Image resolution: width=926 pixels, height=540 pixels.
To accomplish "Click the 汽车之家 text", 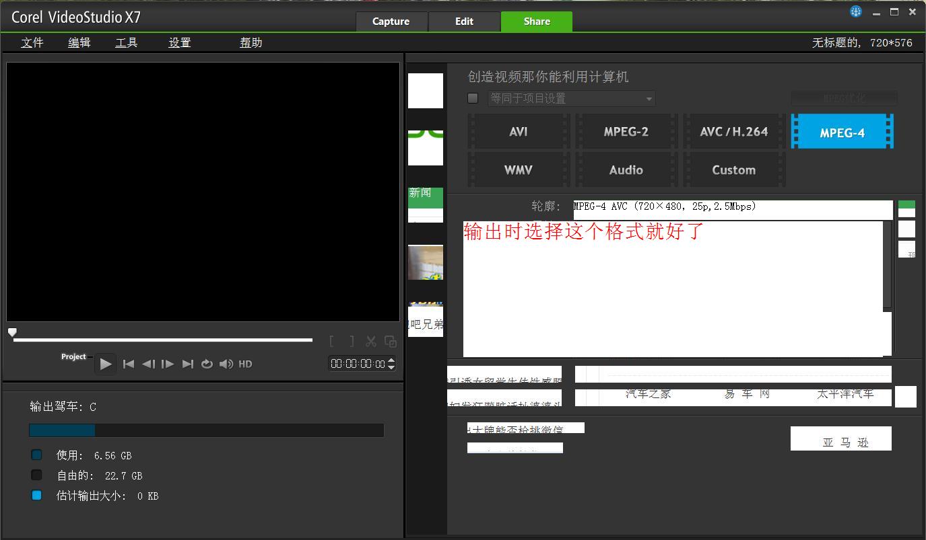I will [x=649, y=394].
